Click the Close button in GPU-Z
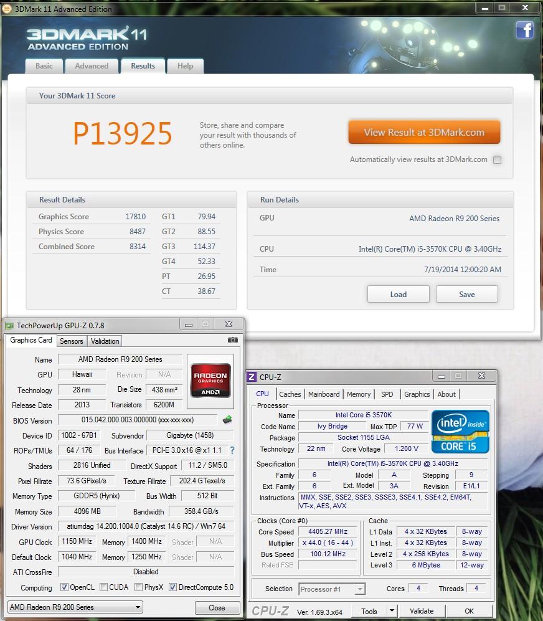 click(217, 607)
